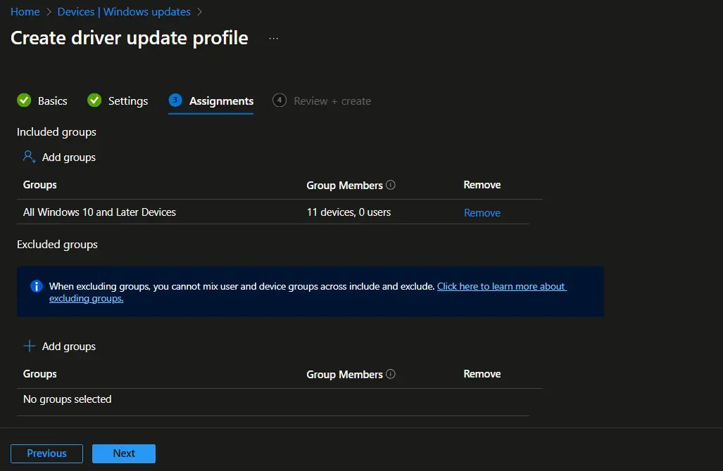Click the info icon beside Group Members header
723x471 pixels.
[392, 184]
